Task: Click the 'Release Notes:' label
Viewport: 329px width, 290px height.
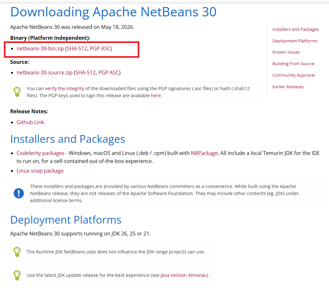Action: coord(29,111)
